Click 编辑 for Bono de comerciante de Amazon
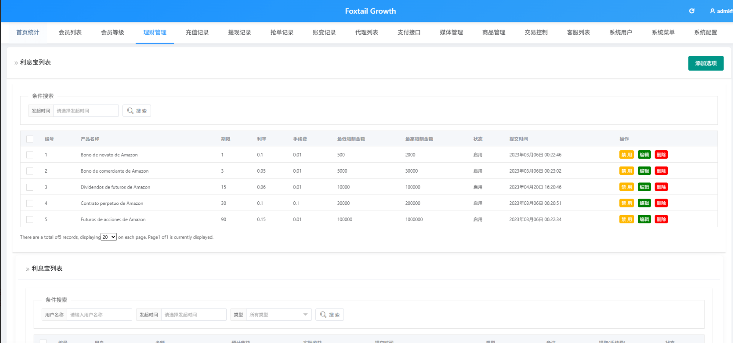Viewport: 733px width, 343px height. pyautogui.click(x=644, y=171)
